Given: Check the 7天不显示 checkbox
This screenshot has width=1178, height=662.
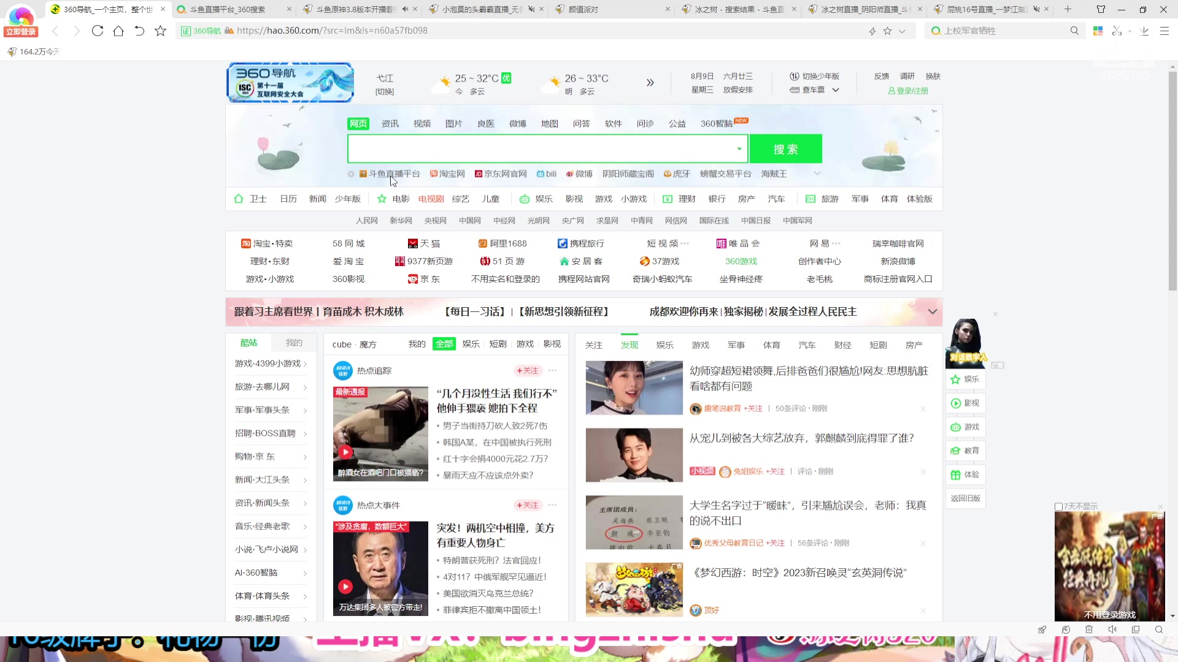Looking at the screenshot, I should pyautogui.click(x=1058, y=507).
